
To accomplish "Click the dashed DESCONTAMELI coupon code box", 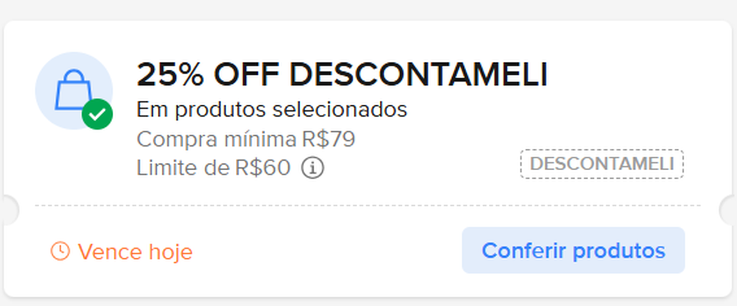I will point(602,164).
